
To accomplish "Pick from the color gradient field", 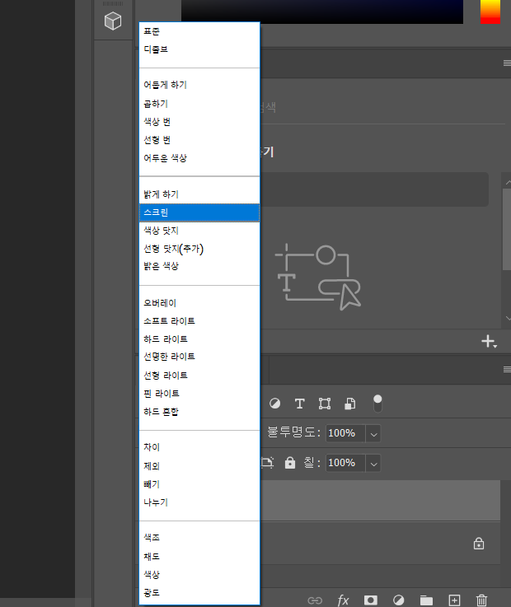I will [322, 12].
